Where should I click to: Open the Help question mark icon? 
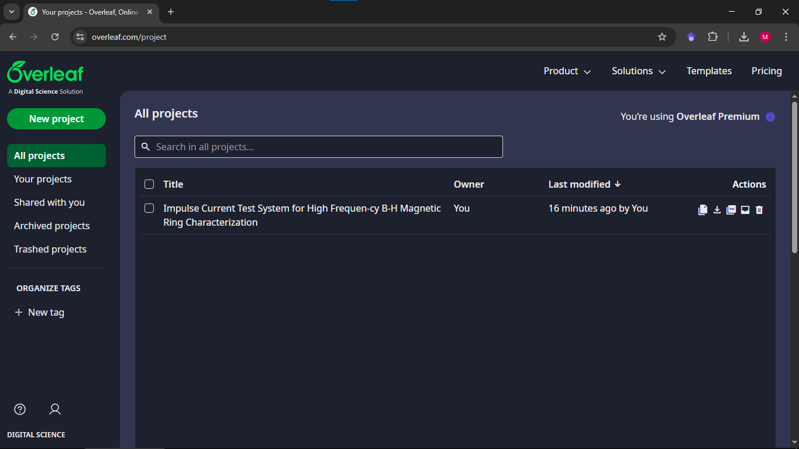pos(20,409)
